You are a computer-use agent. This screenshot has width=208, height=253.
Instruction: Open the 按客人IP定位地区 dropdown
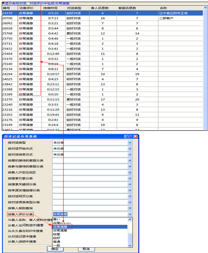(130, 173)
